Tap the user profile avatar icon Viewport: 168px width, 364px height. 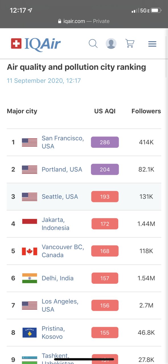[111, 44]
